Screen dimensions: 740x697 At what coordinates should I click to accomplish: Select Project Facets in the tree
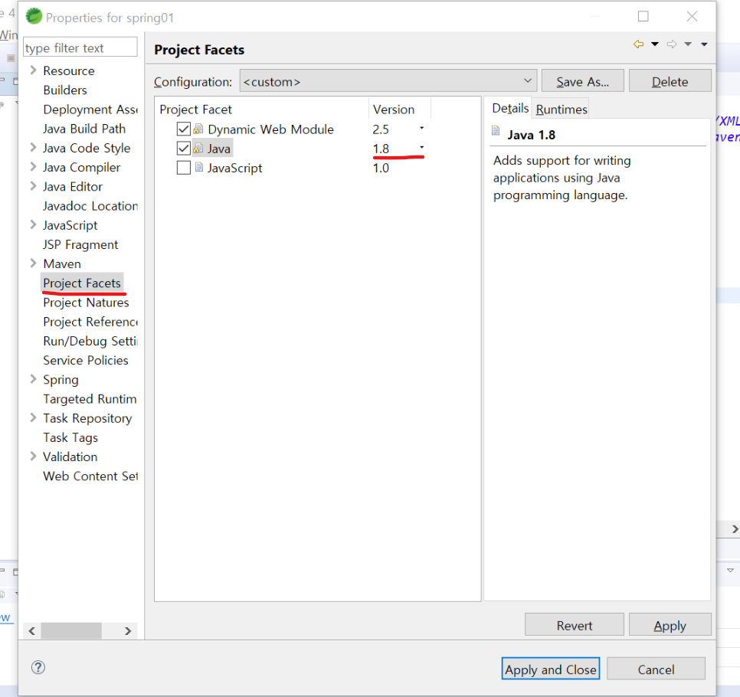(x=82, y=283)
